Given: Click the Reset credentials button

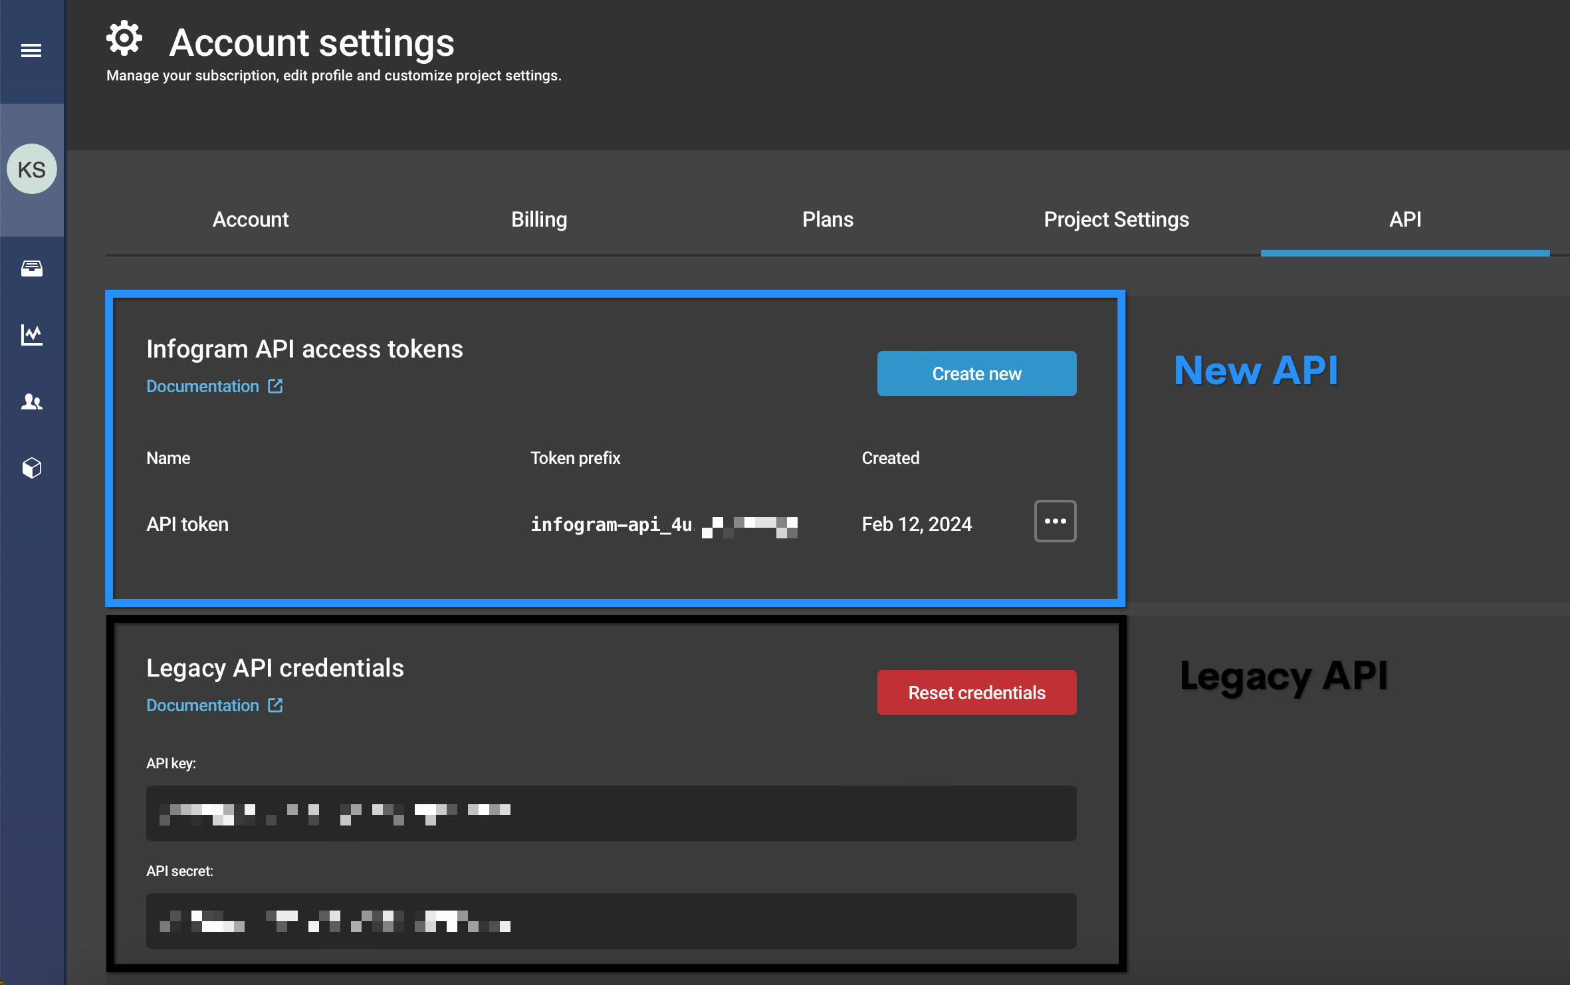Looking at the screenshot, I should tap(976, 693).
